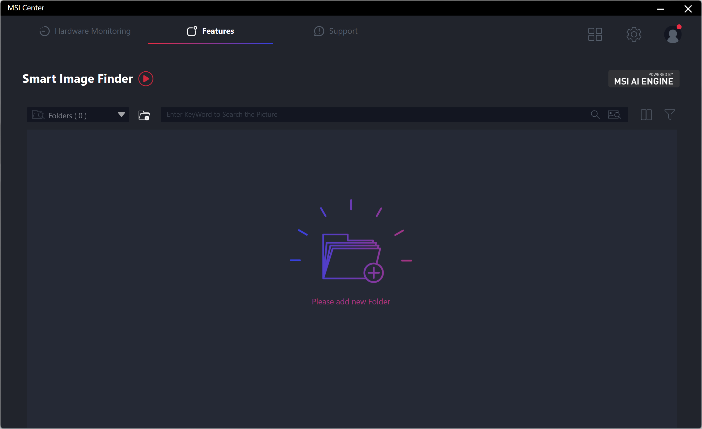Focus the keyword search input field
This screenshot has width=702, height=429.
(x=370, y=115)
